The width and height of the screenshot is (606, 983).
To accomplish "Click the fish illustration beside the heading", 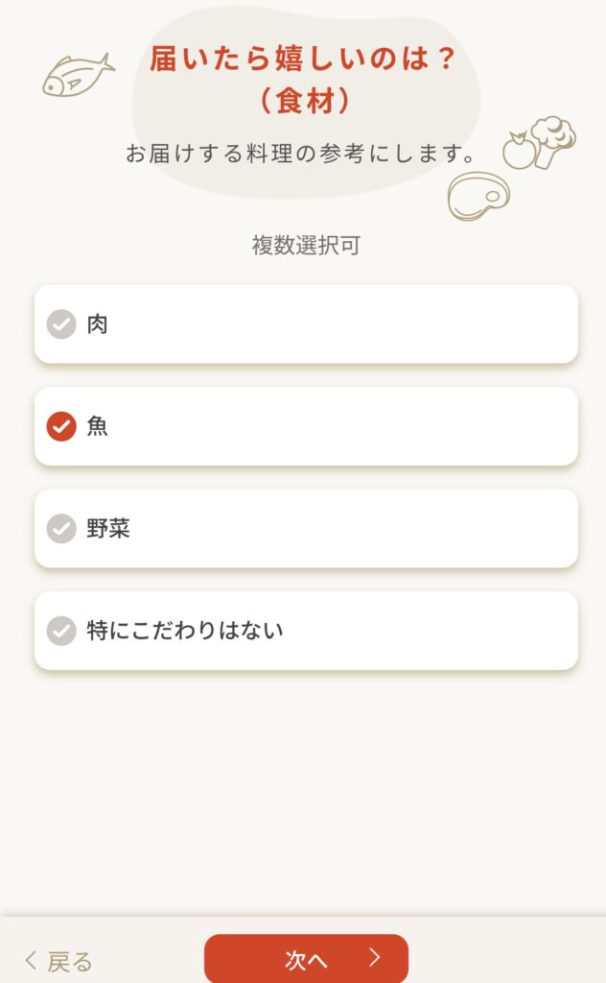I will pyautogui.click(x=78, y=74).
